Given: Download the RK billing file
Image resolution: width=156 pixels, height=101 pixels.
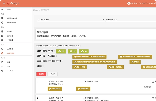Looking at the screenshot, I should point(84,51).
